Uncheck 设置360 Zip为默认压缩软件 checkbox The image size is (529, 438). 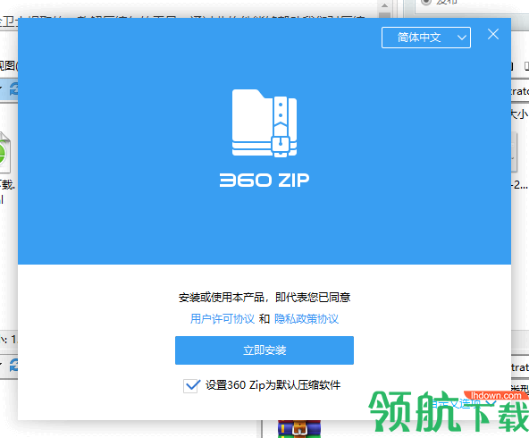click(191, 385)
